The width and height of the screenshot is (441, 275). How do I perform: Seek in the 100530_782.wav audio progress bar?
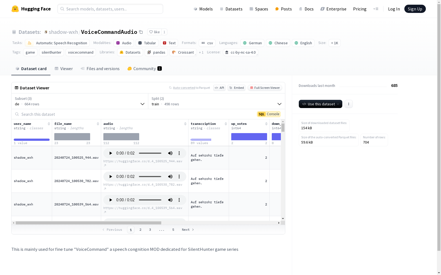coord(150,177)
